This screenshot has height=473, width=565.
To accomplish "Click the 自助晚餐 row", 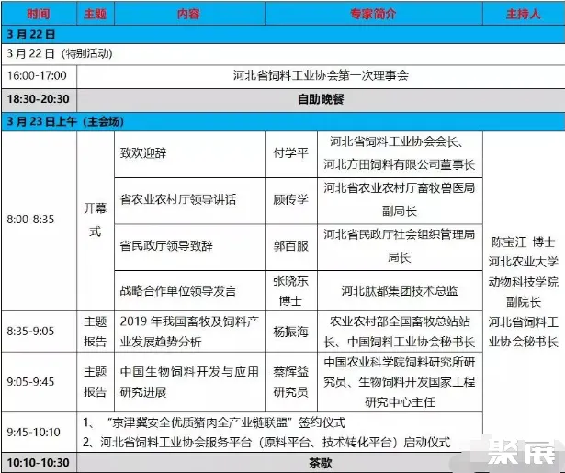I will pyautogui.click(x=320, y=98).
